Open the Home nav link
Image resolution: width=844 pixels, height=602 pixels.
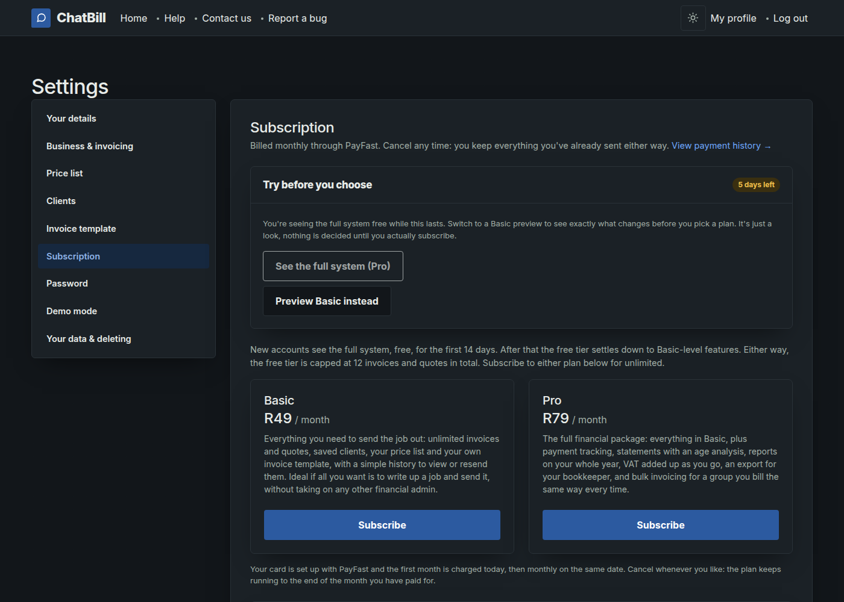134,18
